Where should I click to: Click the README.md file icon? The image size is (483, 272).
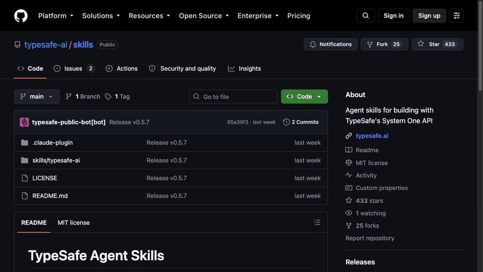click(25, 196)
